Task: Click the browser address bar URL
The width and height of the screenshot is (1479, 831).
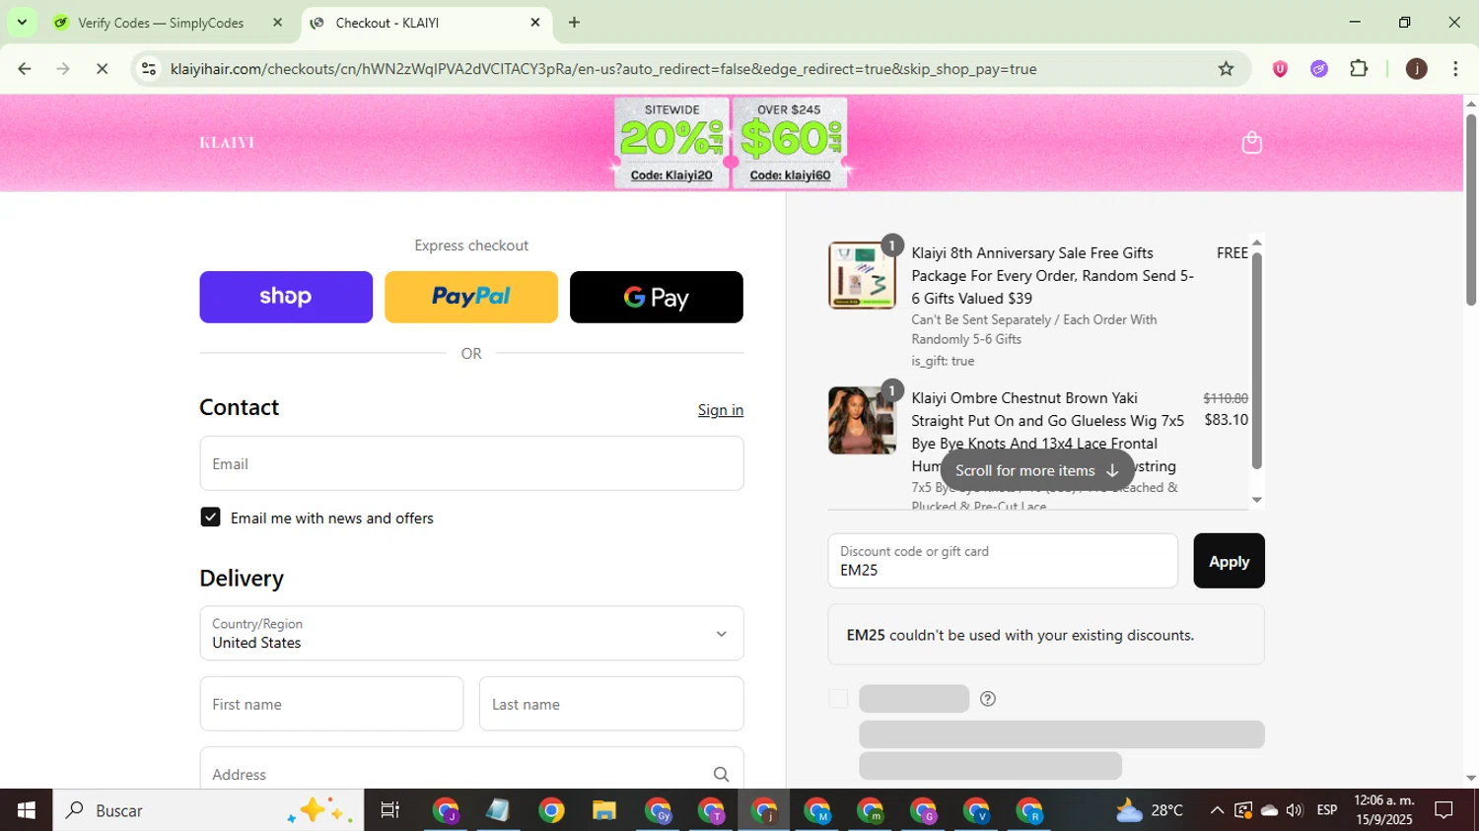Action: (602, 69)
